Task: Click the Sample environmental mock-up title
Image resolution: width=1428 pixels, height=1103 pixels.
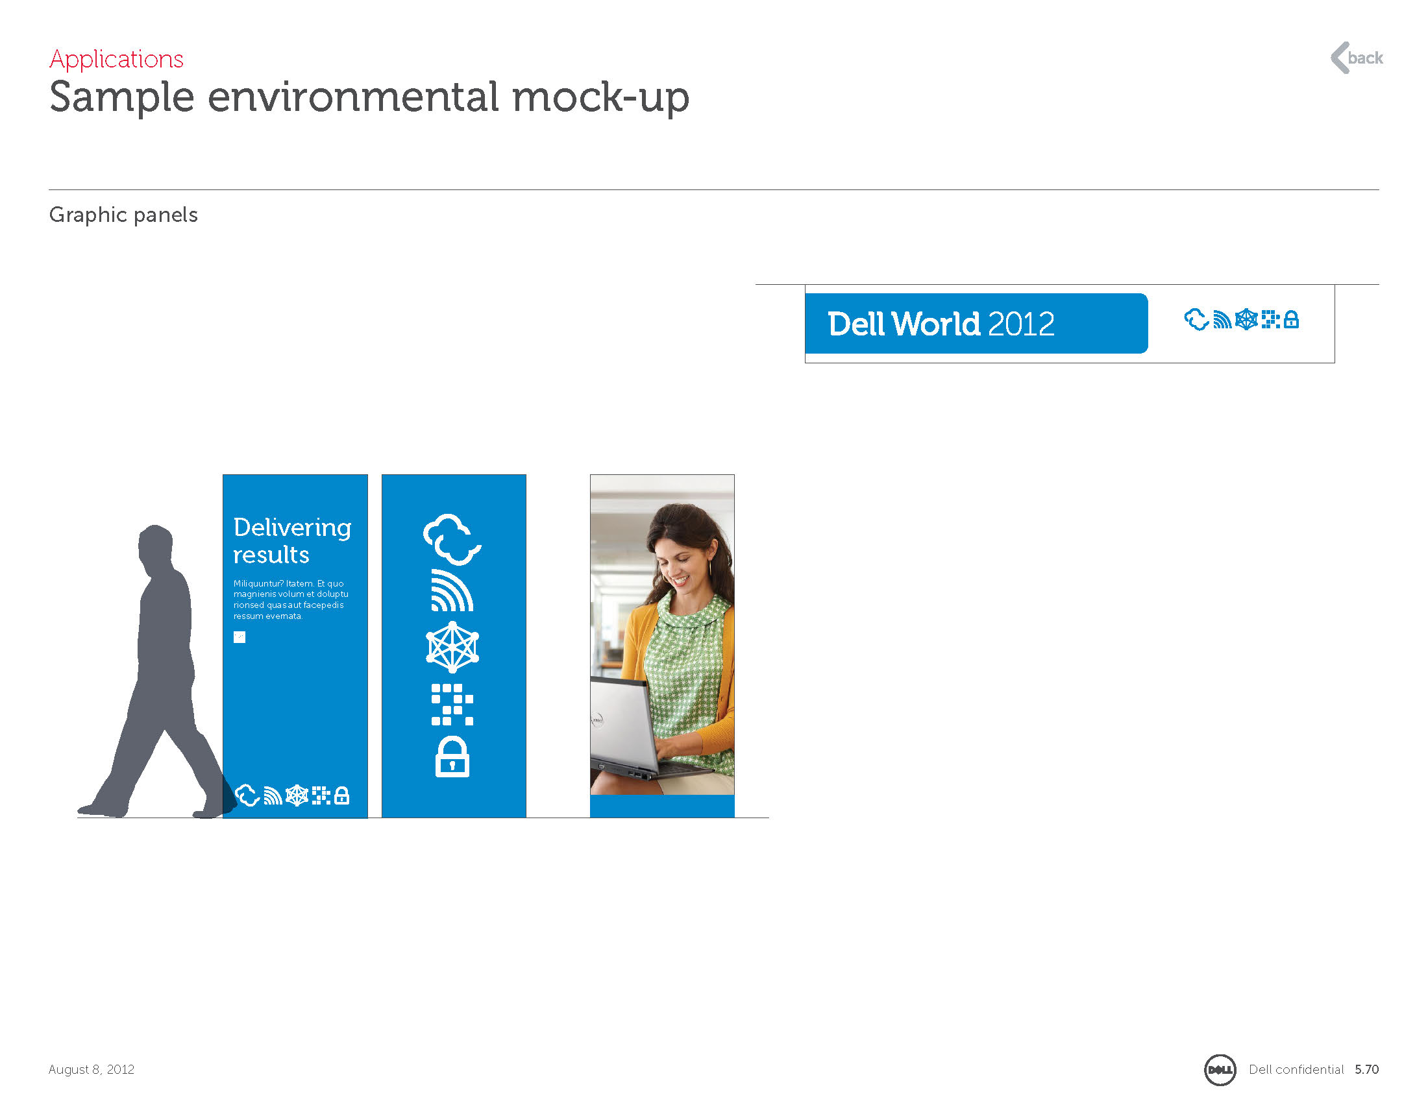Action: (x=369, y=98)
